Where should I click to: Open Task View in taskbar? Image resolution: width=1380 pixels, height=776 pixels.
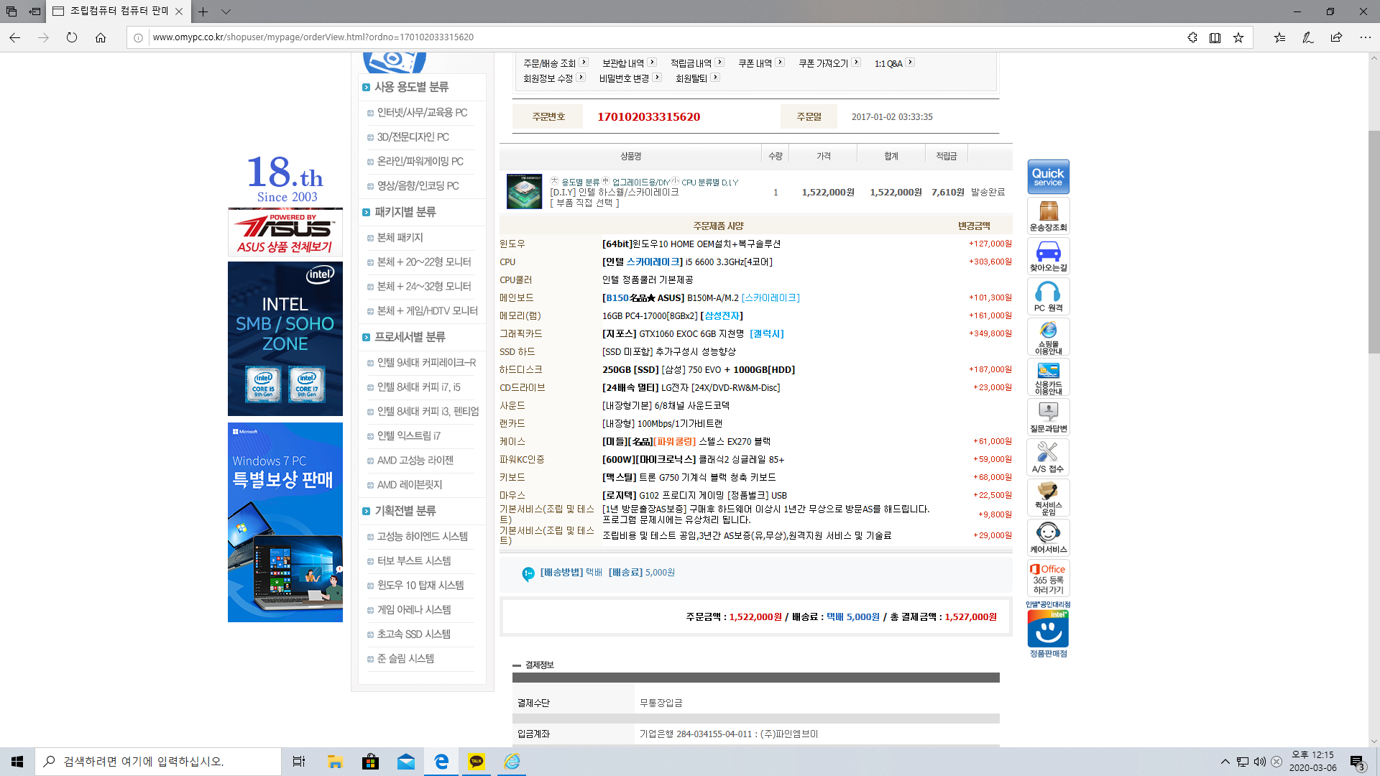click(x=299, y=762)
